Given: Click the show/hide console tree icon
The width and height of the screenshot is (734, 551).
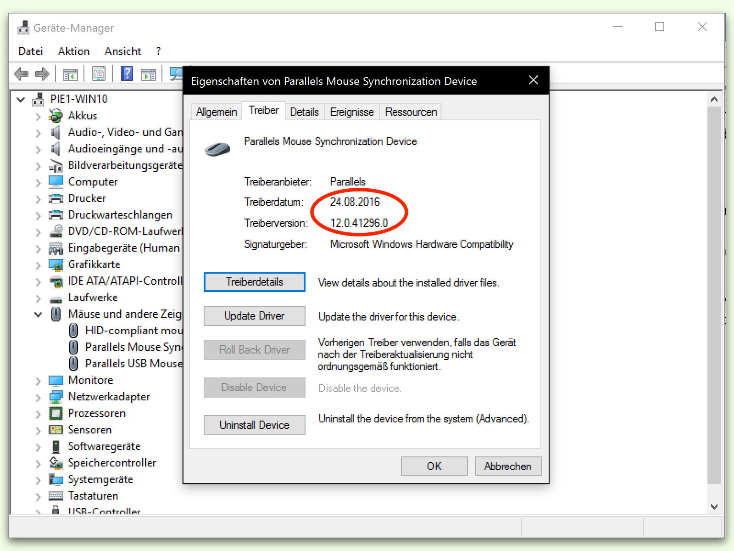Looking at the screenshot, I should pyautogui.click(x=70, y=74).
